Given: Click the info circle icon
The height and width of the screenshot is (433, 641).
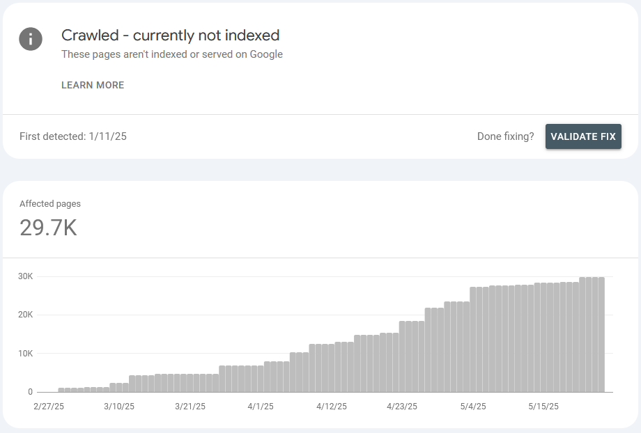Looking at the screenshot, I should [31, 39].
